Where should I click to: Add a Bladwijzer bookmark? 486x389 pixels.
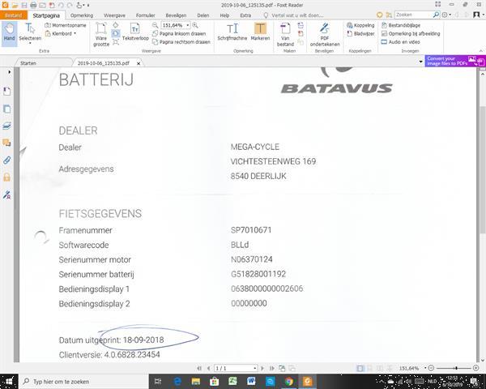click(360, 33)
